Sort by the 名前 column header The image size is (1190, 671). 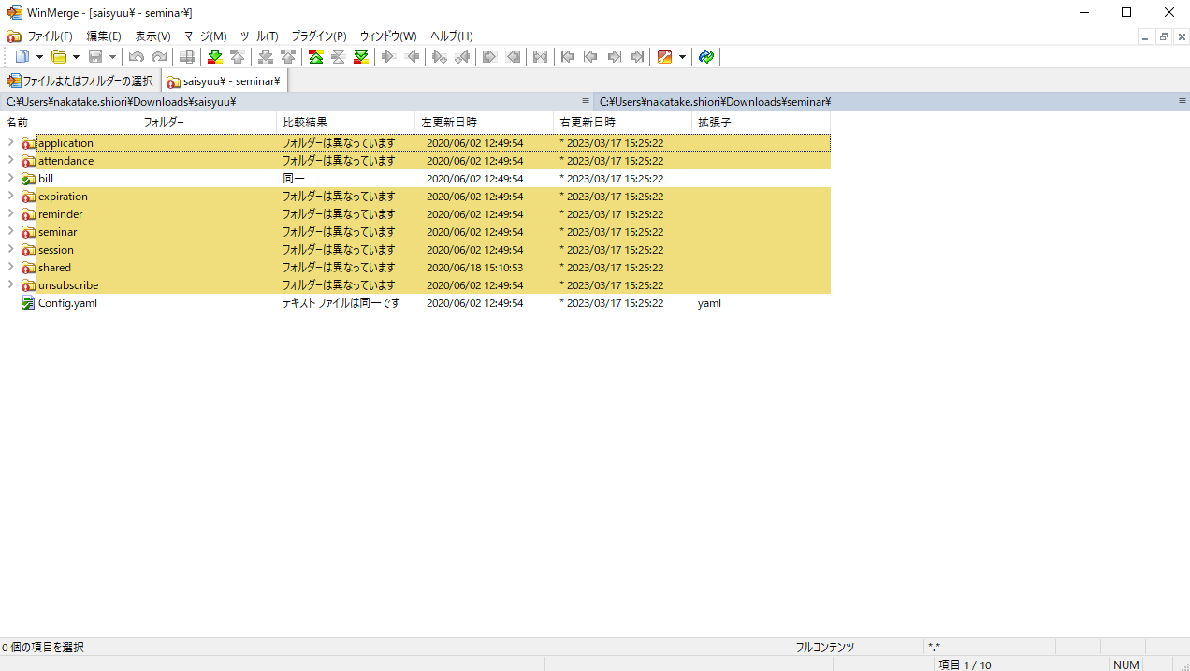pyautogui.click(x=69, y=122)
